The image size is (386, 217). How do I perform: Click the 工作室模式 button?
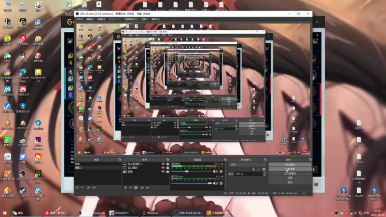click(290, 174)
